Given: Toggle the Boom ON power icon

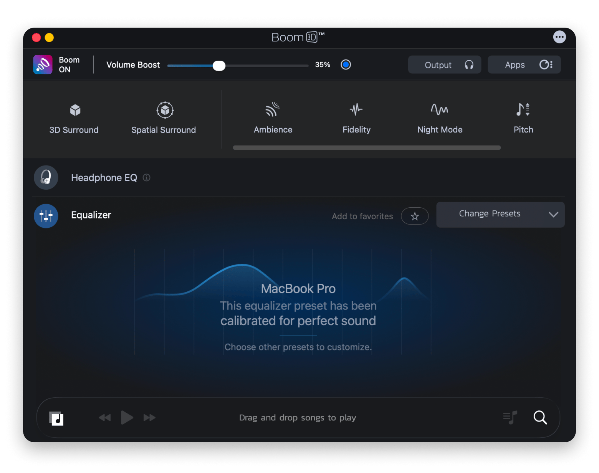Looking at the screenshot, I should [43, 64].
